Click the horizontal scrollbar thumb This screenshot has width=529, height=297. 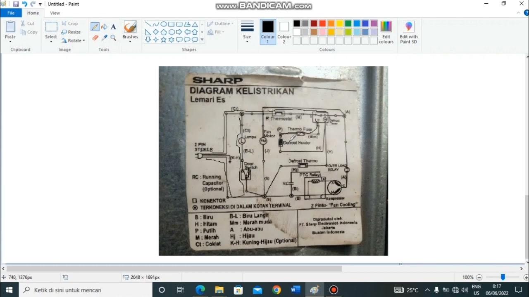pyautogui.click(x=174, y=269)
